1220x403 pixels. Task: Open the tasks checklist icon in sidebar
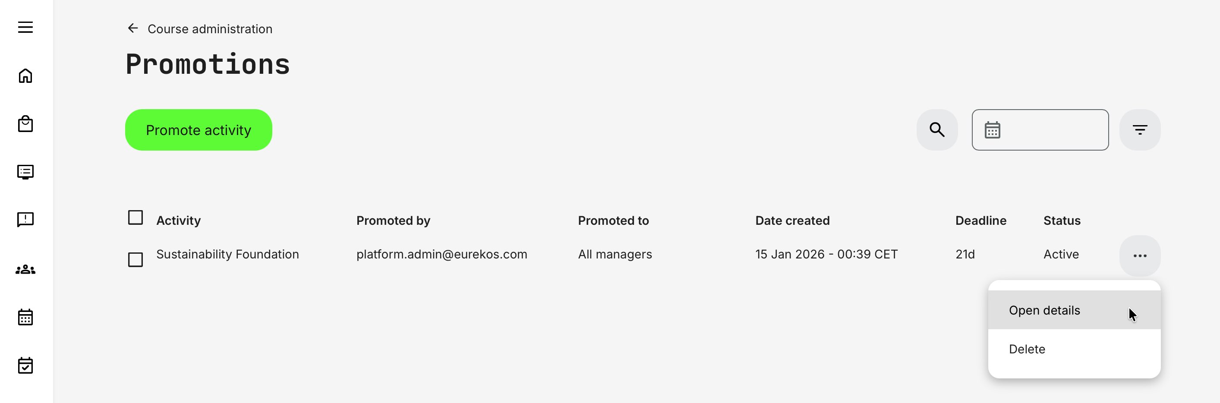25,365
